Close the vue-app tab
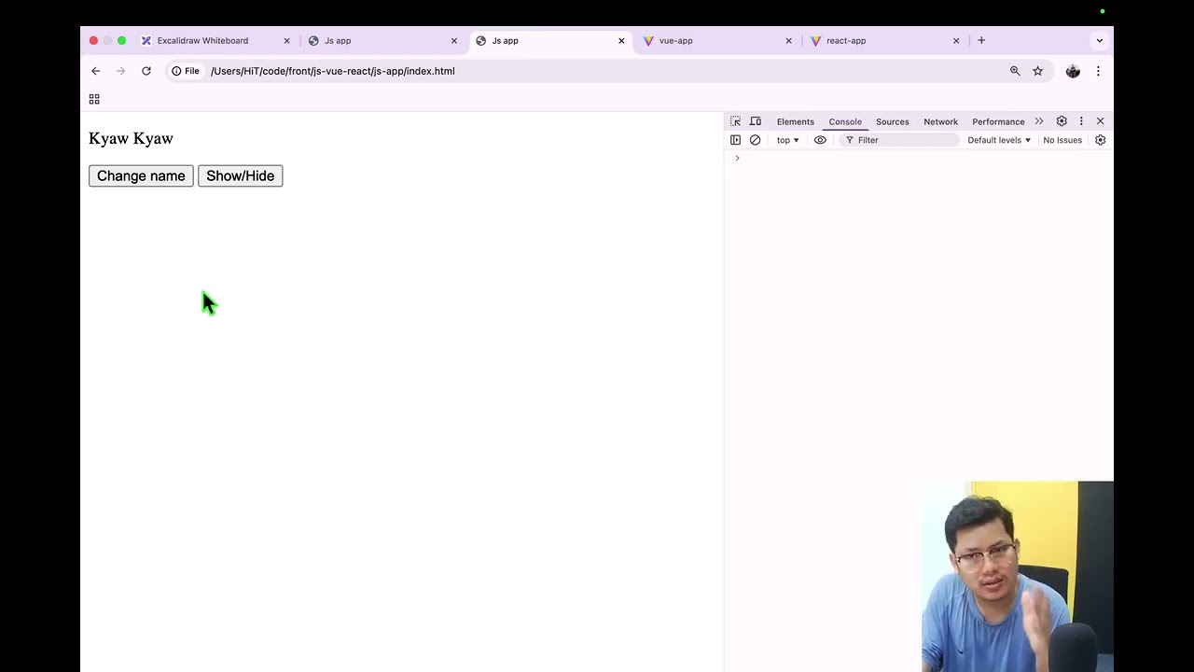This screenshot has height=672, width=1194. coord(788,40)
